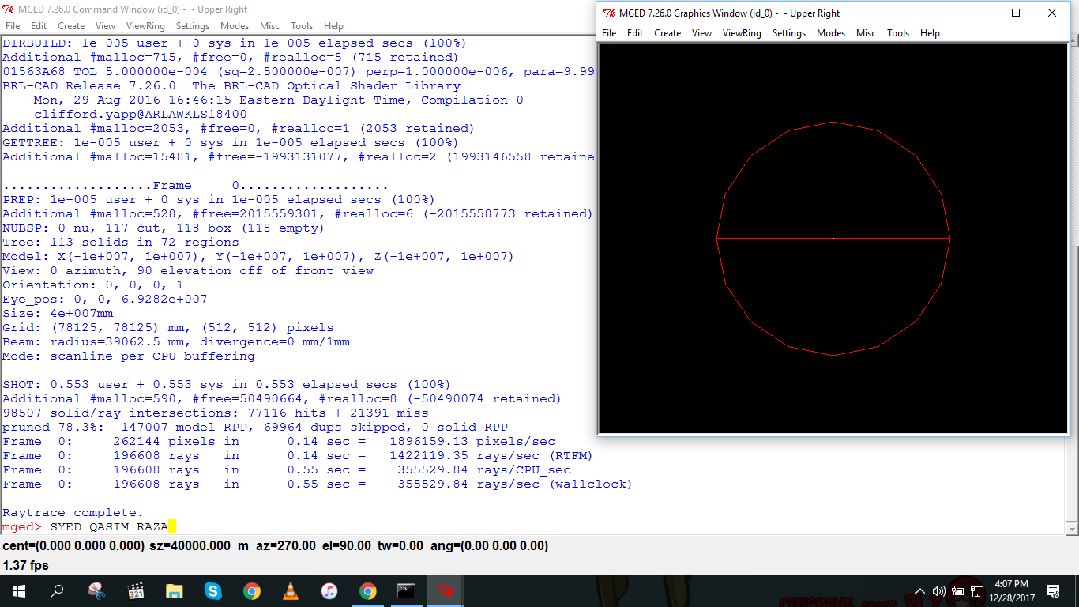This screenshot has width=1079, height=607.
Task: Open ViewRing menu in Graphics Window
Action: 742,33
